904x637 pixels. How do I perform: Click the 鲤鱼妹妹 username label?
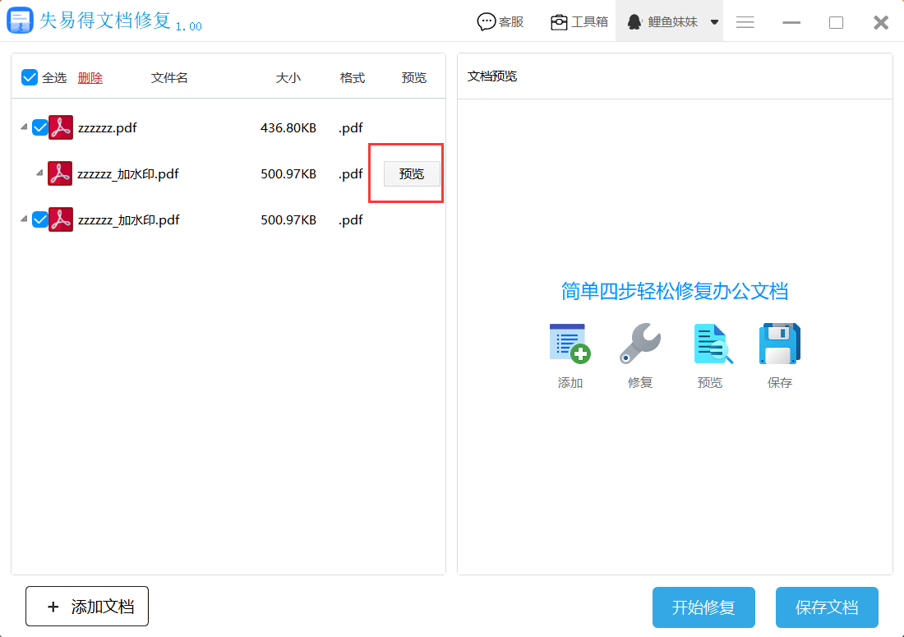tap(672, 22)
